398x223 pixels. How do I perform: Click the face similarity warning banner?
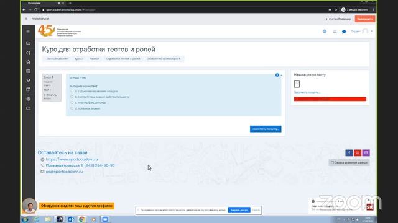pos(76,206)
